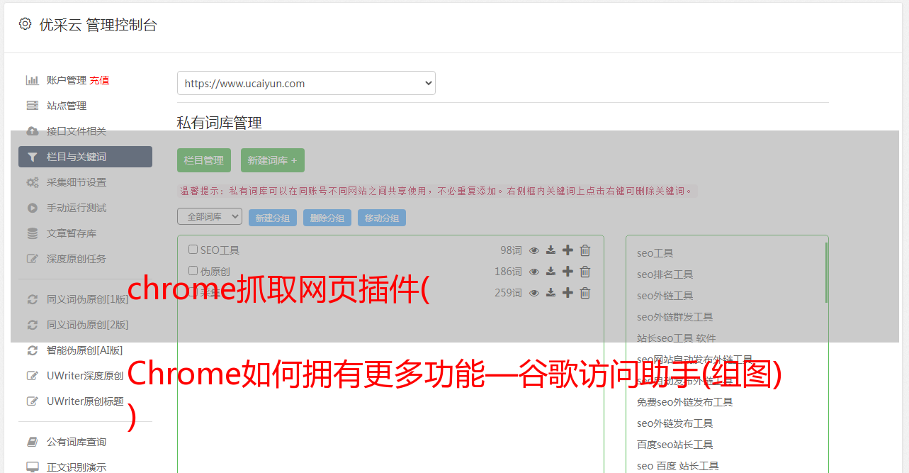
Task: Click the refresh icon for 智能伪原创[AI版]
Action: tap(33, 350)
